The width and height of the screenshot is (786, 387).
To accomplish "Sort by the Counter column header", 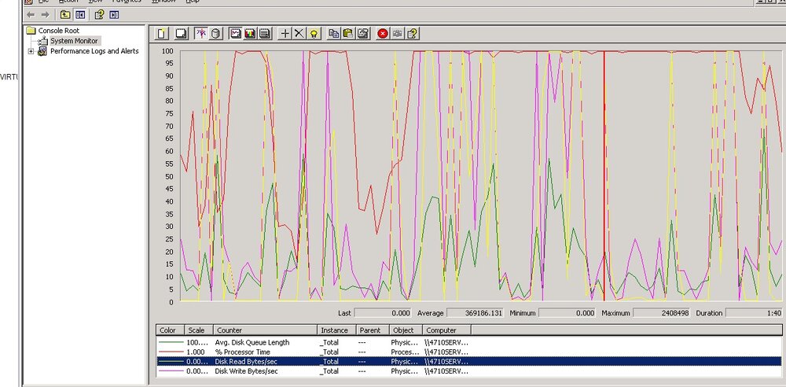I will (266, 330).
